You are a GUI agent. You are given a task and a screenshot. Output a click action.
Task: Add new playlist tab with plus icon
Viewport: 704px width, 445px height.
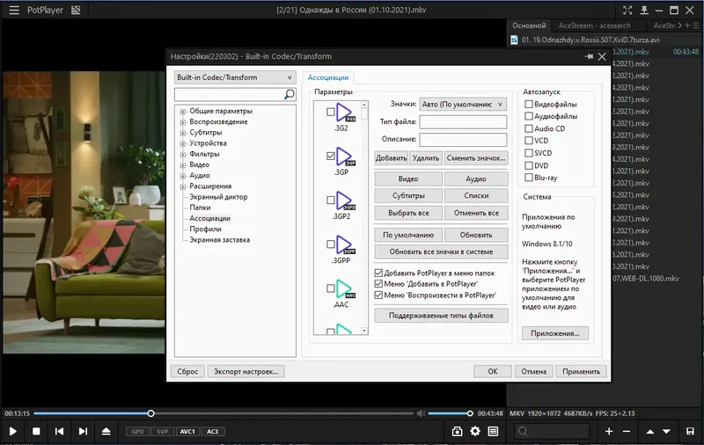[687, 26]
